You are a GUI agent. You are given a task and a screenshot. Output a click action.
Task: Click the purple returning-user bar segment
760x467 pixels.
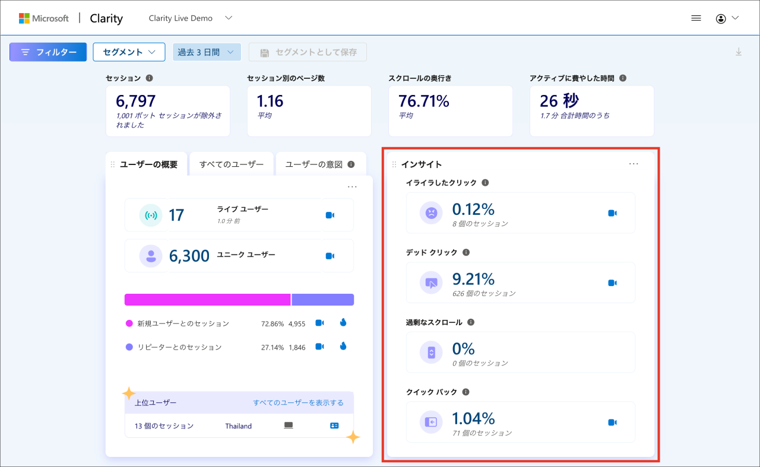323,300
